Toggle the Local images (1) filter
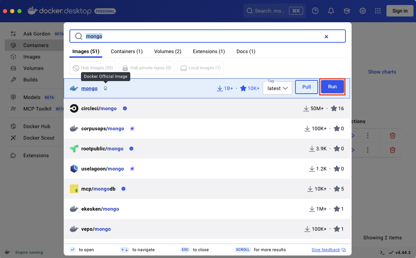This screenshot has height=258, width=416. pyautogui.click(x=200, y=68)
